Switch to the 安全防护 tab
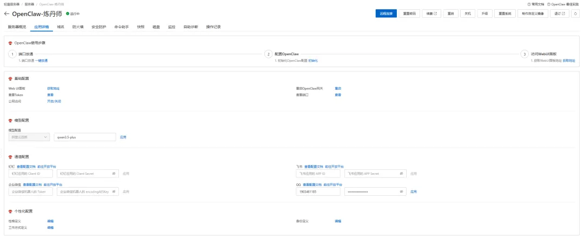This screenshot has width=584, height=238. 99,27
